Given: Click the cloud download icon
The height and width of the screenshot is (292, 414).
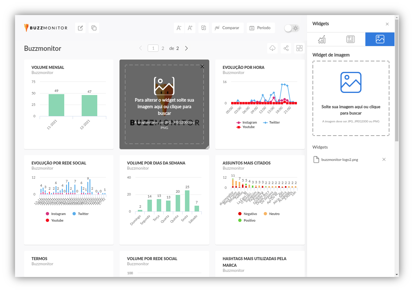Looking at the screenshot, I should click(x=273, y=48).
